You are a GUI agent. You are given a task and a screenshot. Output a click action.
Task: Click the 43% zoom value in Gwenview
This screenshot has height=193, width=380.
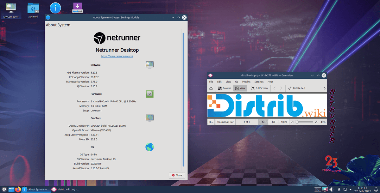pyautogui.click(x=323, y=122)
